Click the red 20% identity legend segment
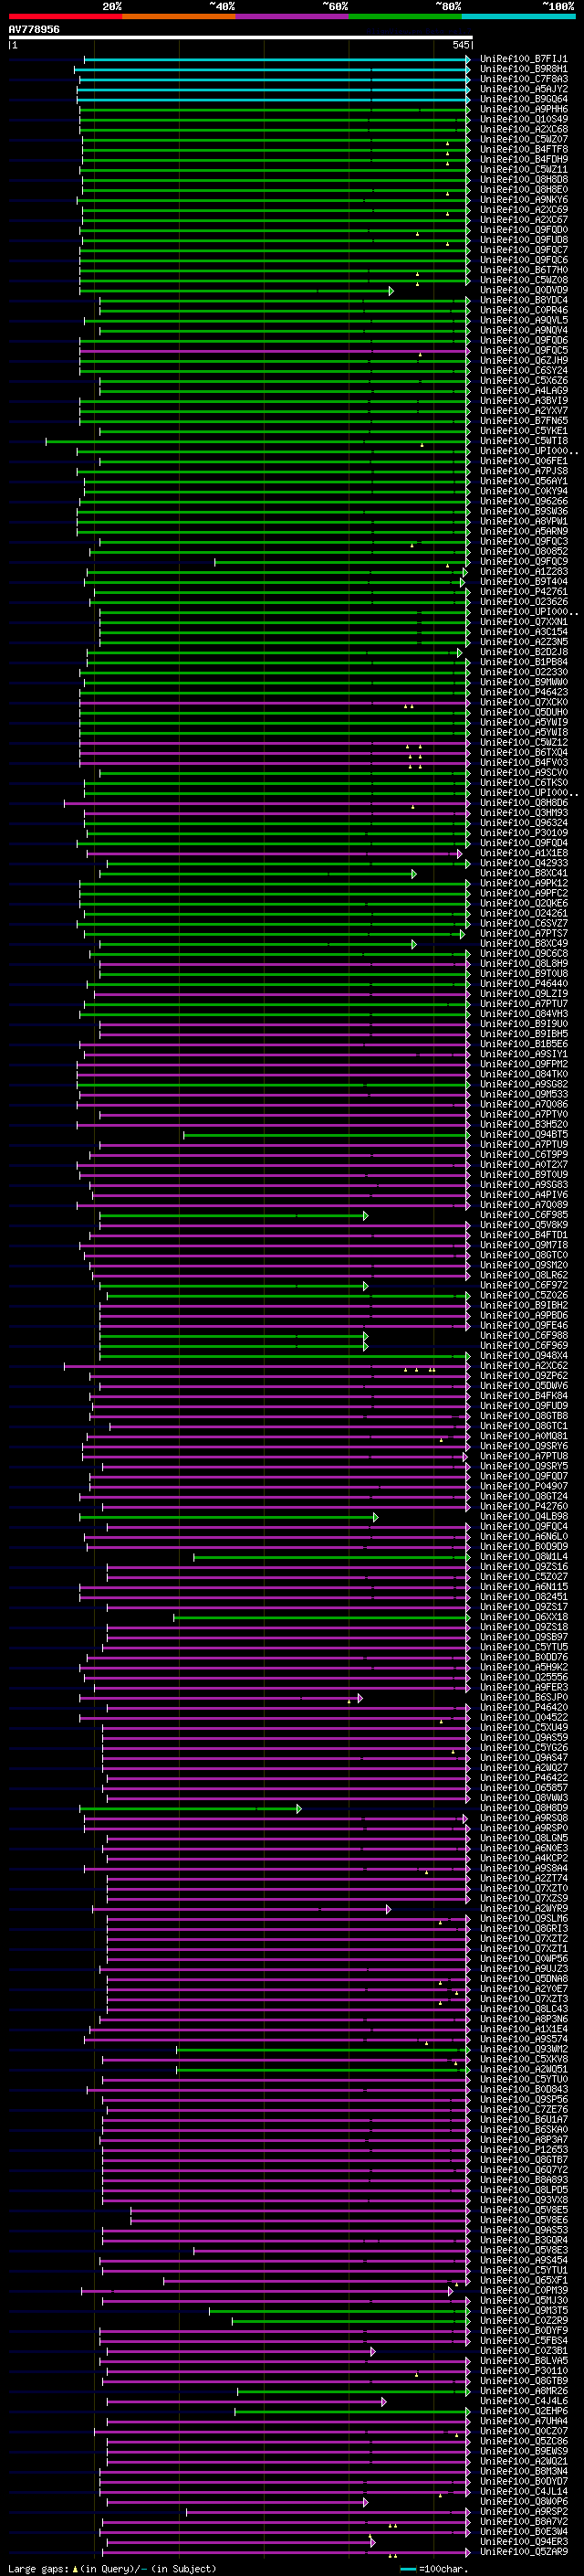The width and height of the screenshot is (584, 2576). point(65,16)
